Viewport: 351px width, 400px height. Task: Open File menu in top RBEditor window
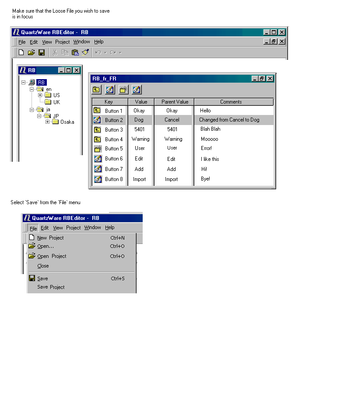pos(22,42)
